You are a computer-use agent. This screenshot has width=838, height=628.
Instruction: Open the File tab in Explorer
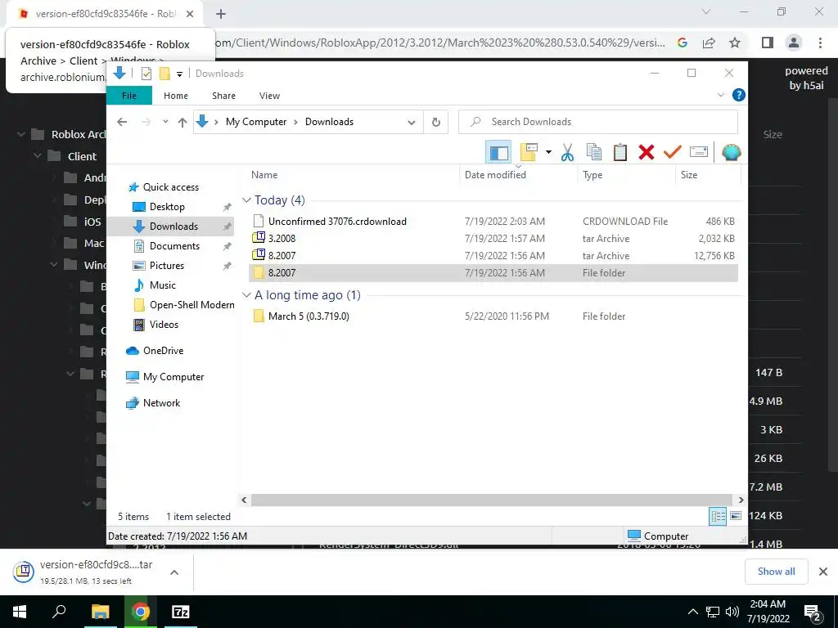(129, 96)
